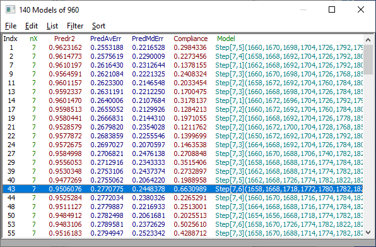Select model row with Indx 14
This screenshot has width=376, height=247.
[x=183, y=100]
